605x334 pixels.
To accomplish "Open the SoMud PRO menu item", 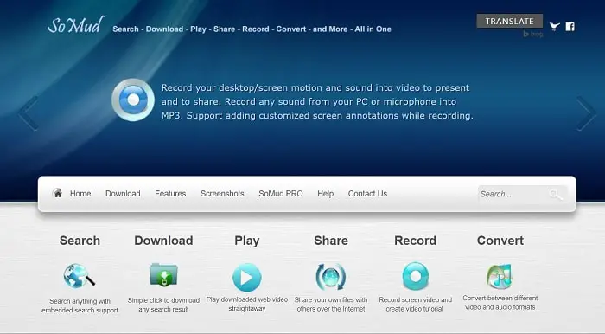I will click(281, 194).
